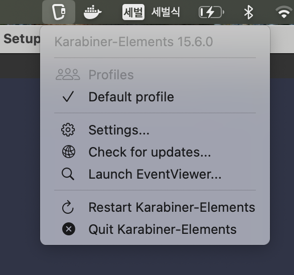
Task: Click the 세벌 input source badge icon
Action: point(133,12)
